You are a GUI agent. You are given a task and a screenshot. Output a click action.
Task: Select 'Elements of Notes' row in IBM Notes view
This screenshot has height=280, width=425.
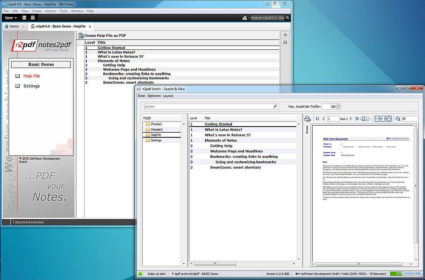pyautogui.click(x=182, y=61)
